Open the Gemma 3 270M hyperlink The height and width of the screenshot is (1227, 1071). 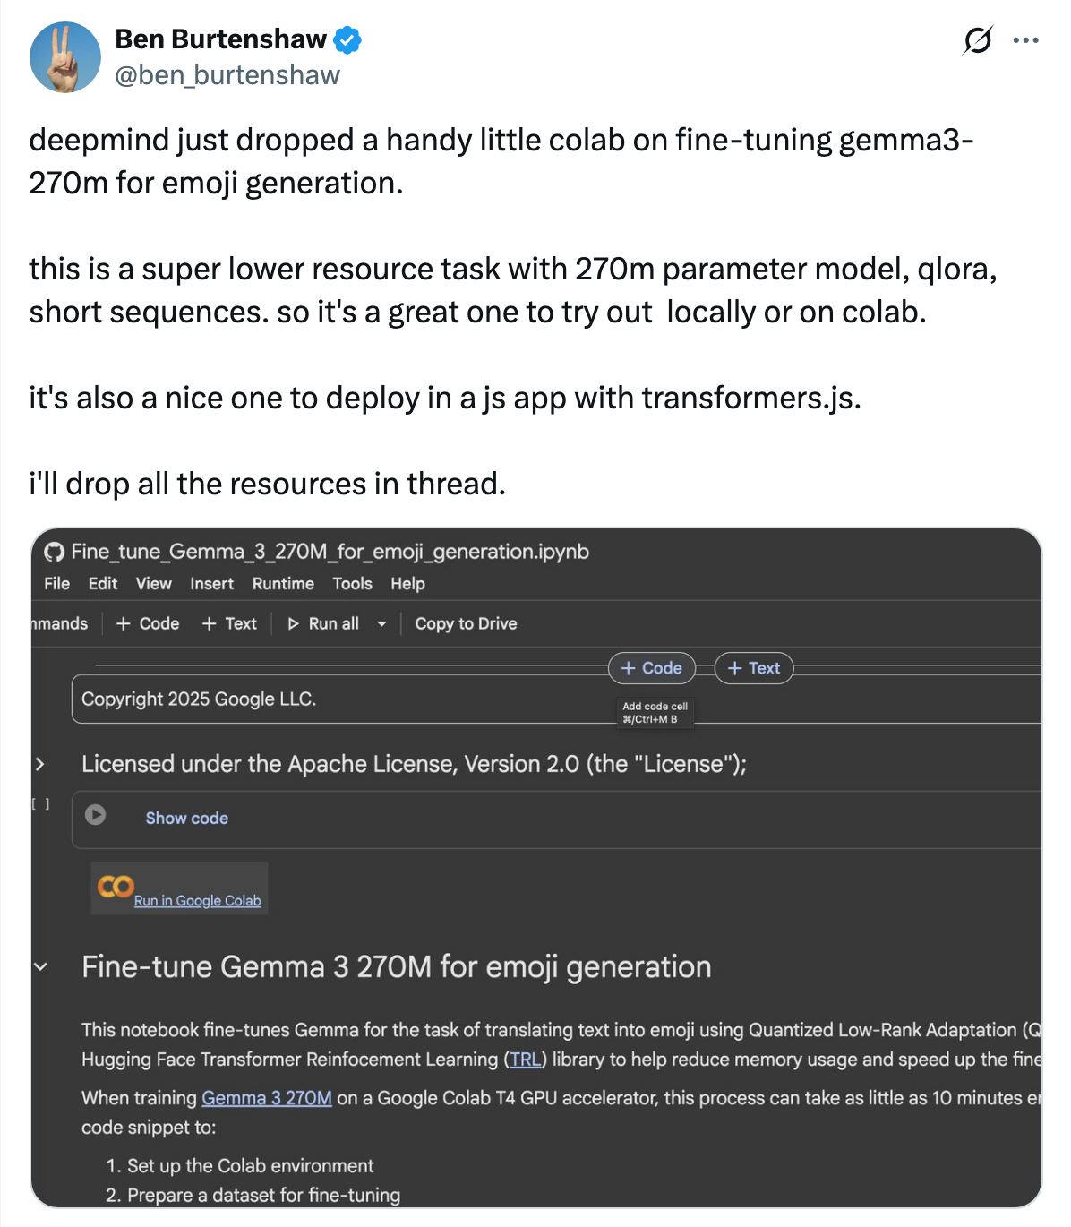pos(267,1098)
